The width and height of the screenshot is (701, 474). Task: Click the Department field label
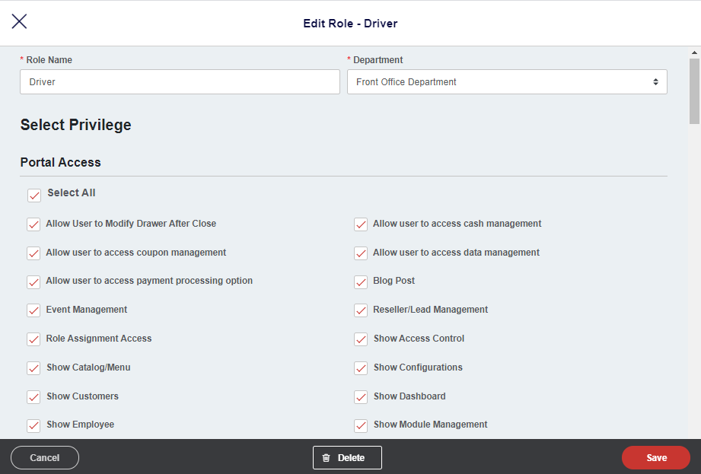coord(378,60)
